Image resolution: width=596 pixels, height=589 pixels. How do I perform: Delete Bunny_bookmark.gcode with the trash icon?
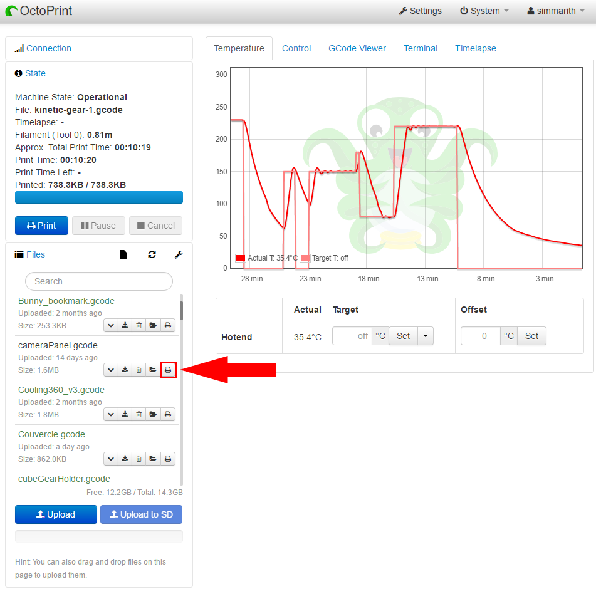click(x=139, y=326)
